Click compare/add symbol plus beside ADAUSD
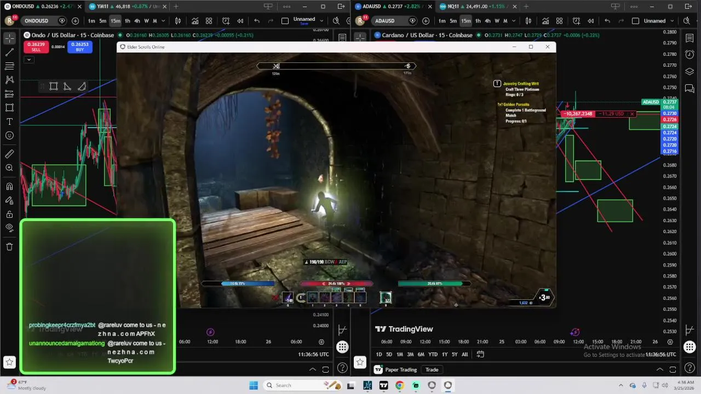This screenshot has height=394, width=701. click(x=426, y=21)
